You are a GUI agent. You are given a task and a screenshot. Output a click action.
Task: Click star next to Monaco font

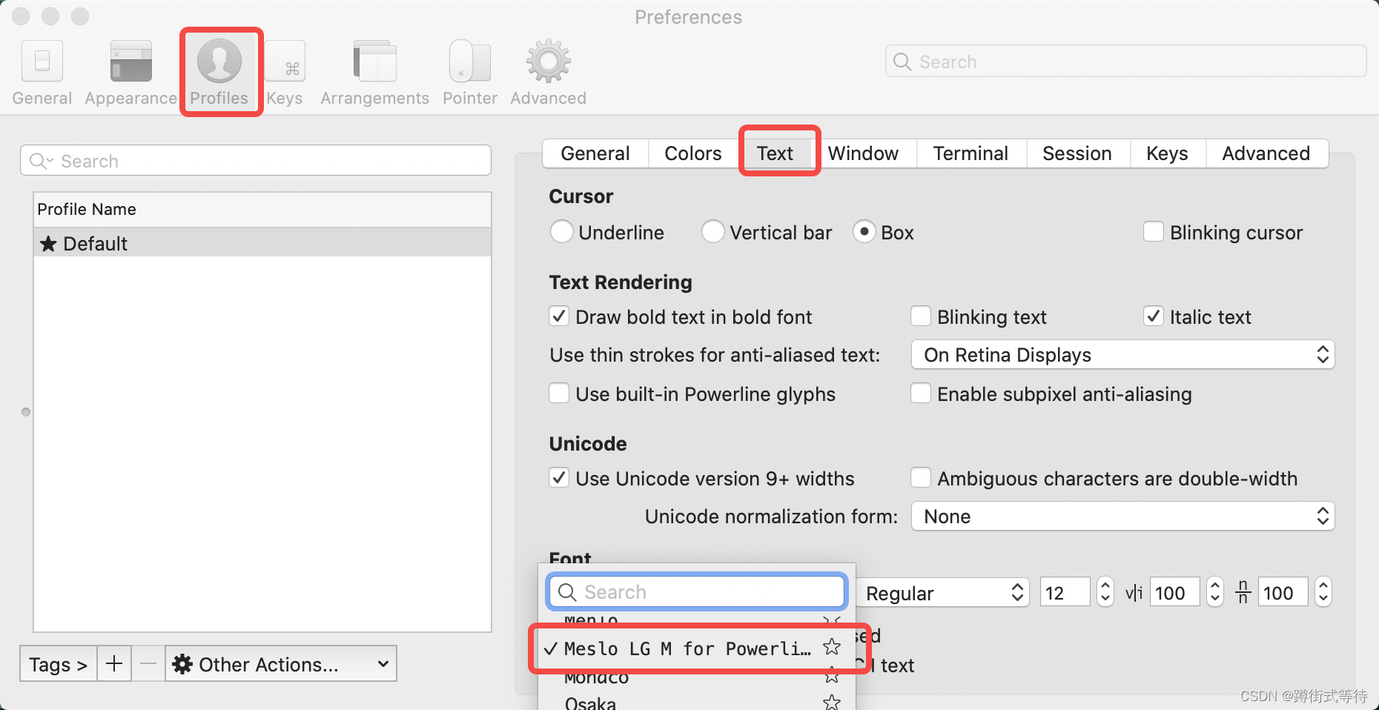[832, 676]
